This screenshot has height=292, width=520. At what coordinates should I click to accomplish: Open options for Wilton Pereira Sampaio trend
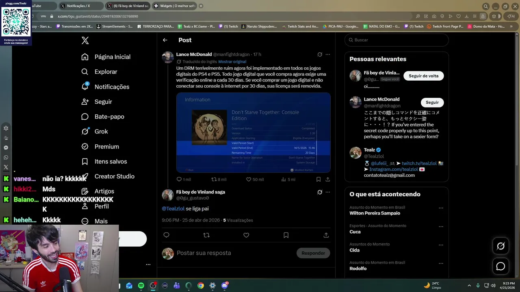(x=441, y=208)
